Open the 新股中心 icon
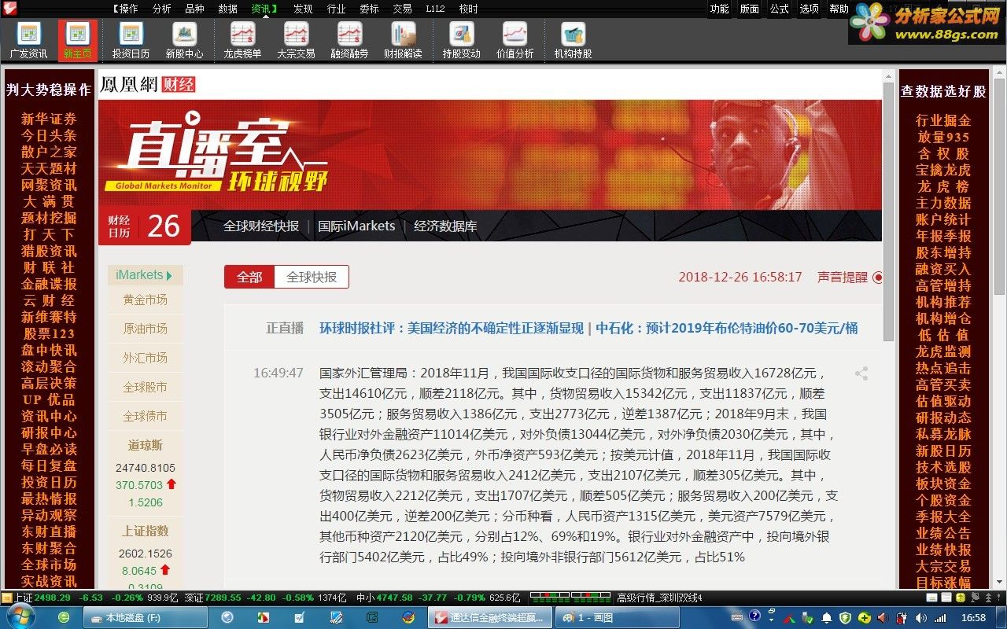The height and width of the screenshot is (629, 1007). pyautogui.click(x=184, y=41)
